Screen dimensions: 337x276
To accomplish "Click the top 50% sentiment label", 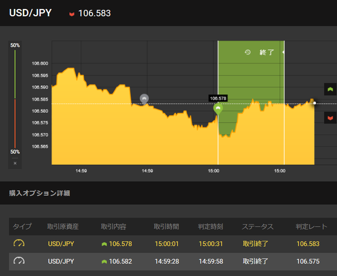I will [15, 45].
